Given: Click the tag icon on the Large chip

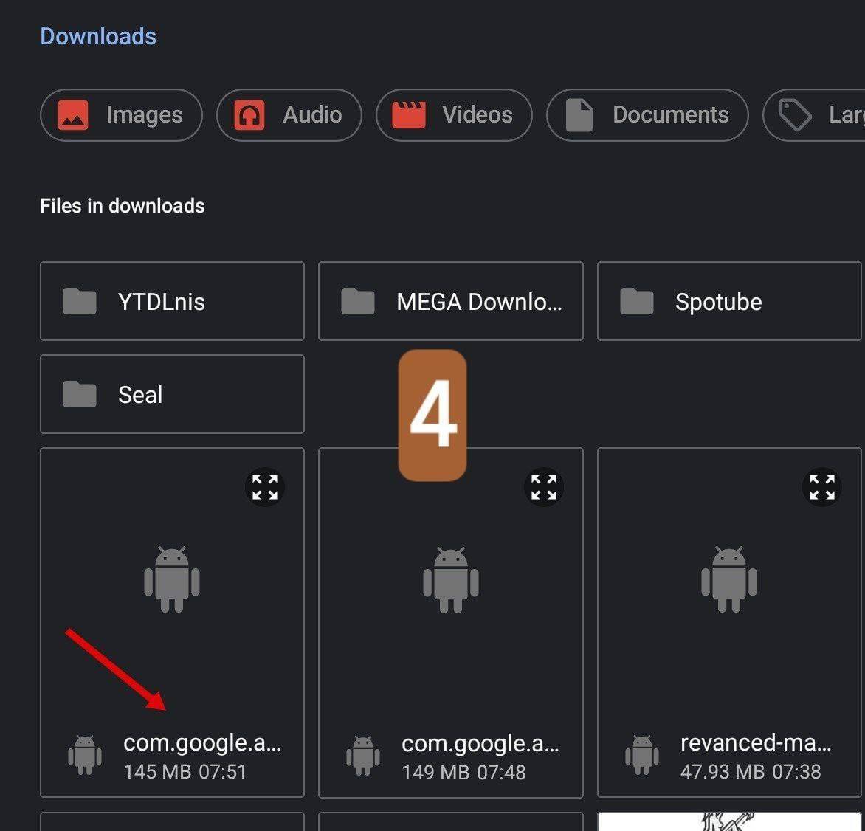Looking at the screenshot, I should point(794,115).
